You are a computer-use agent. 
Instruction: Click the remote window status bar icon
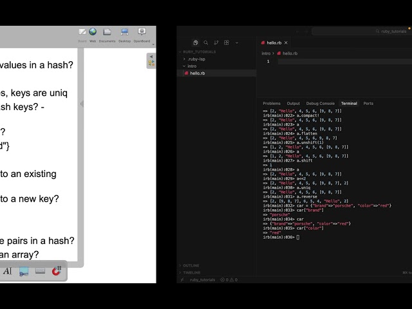point(182,279)
